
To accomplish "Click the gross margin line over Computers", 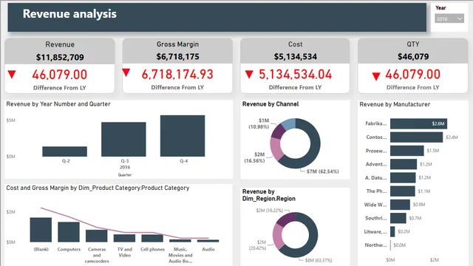I will pos(69,216).
